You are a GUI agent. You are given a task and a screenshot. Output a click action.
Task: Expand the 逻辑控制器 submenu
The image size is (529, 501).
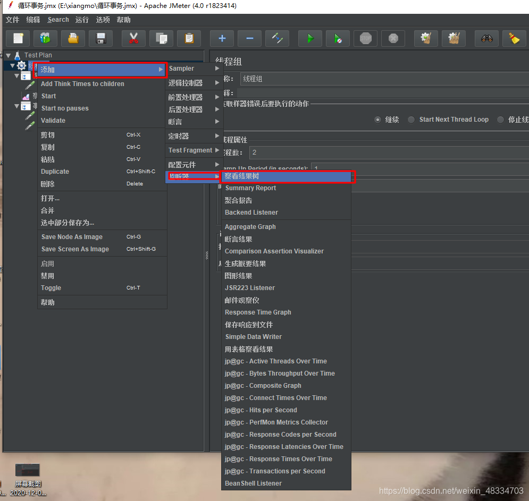[194, 83]
